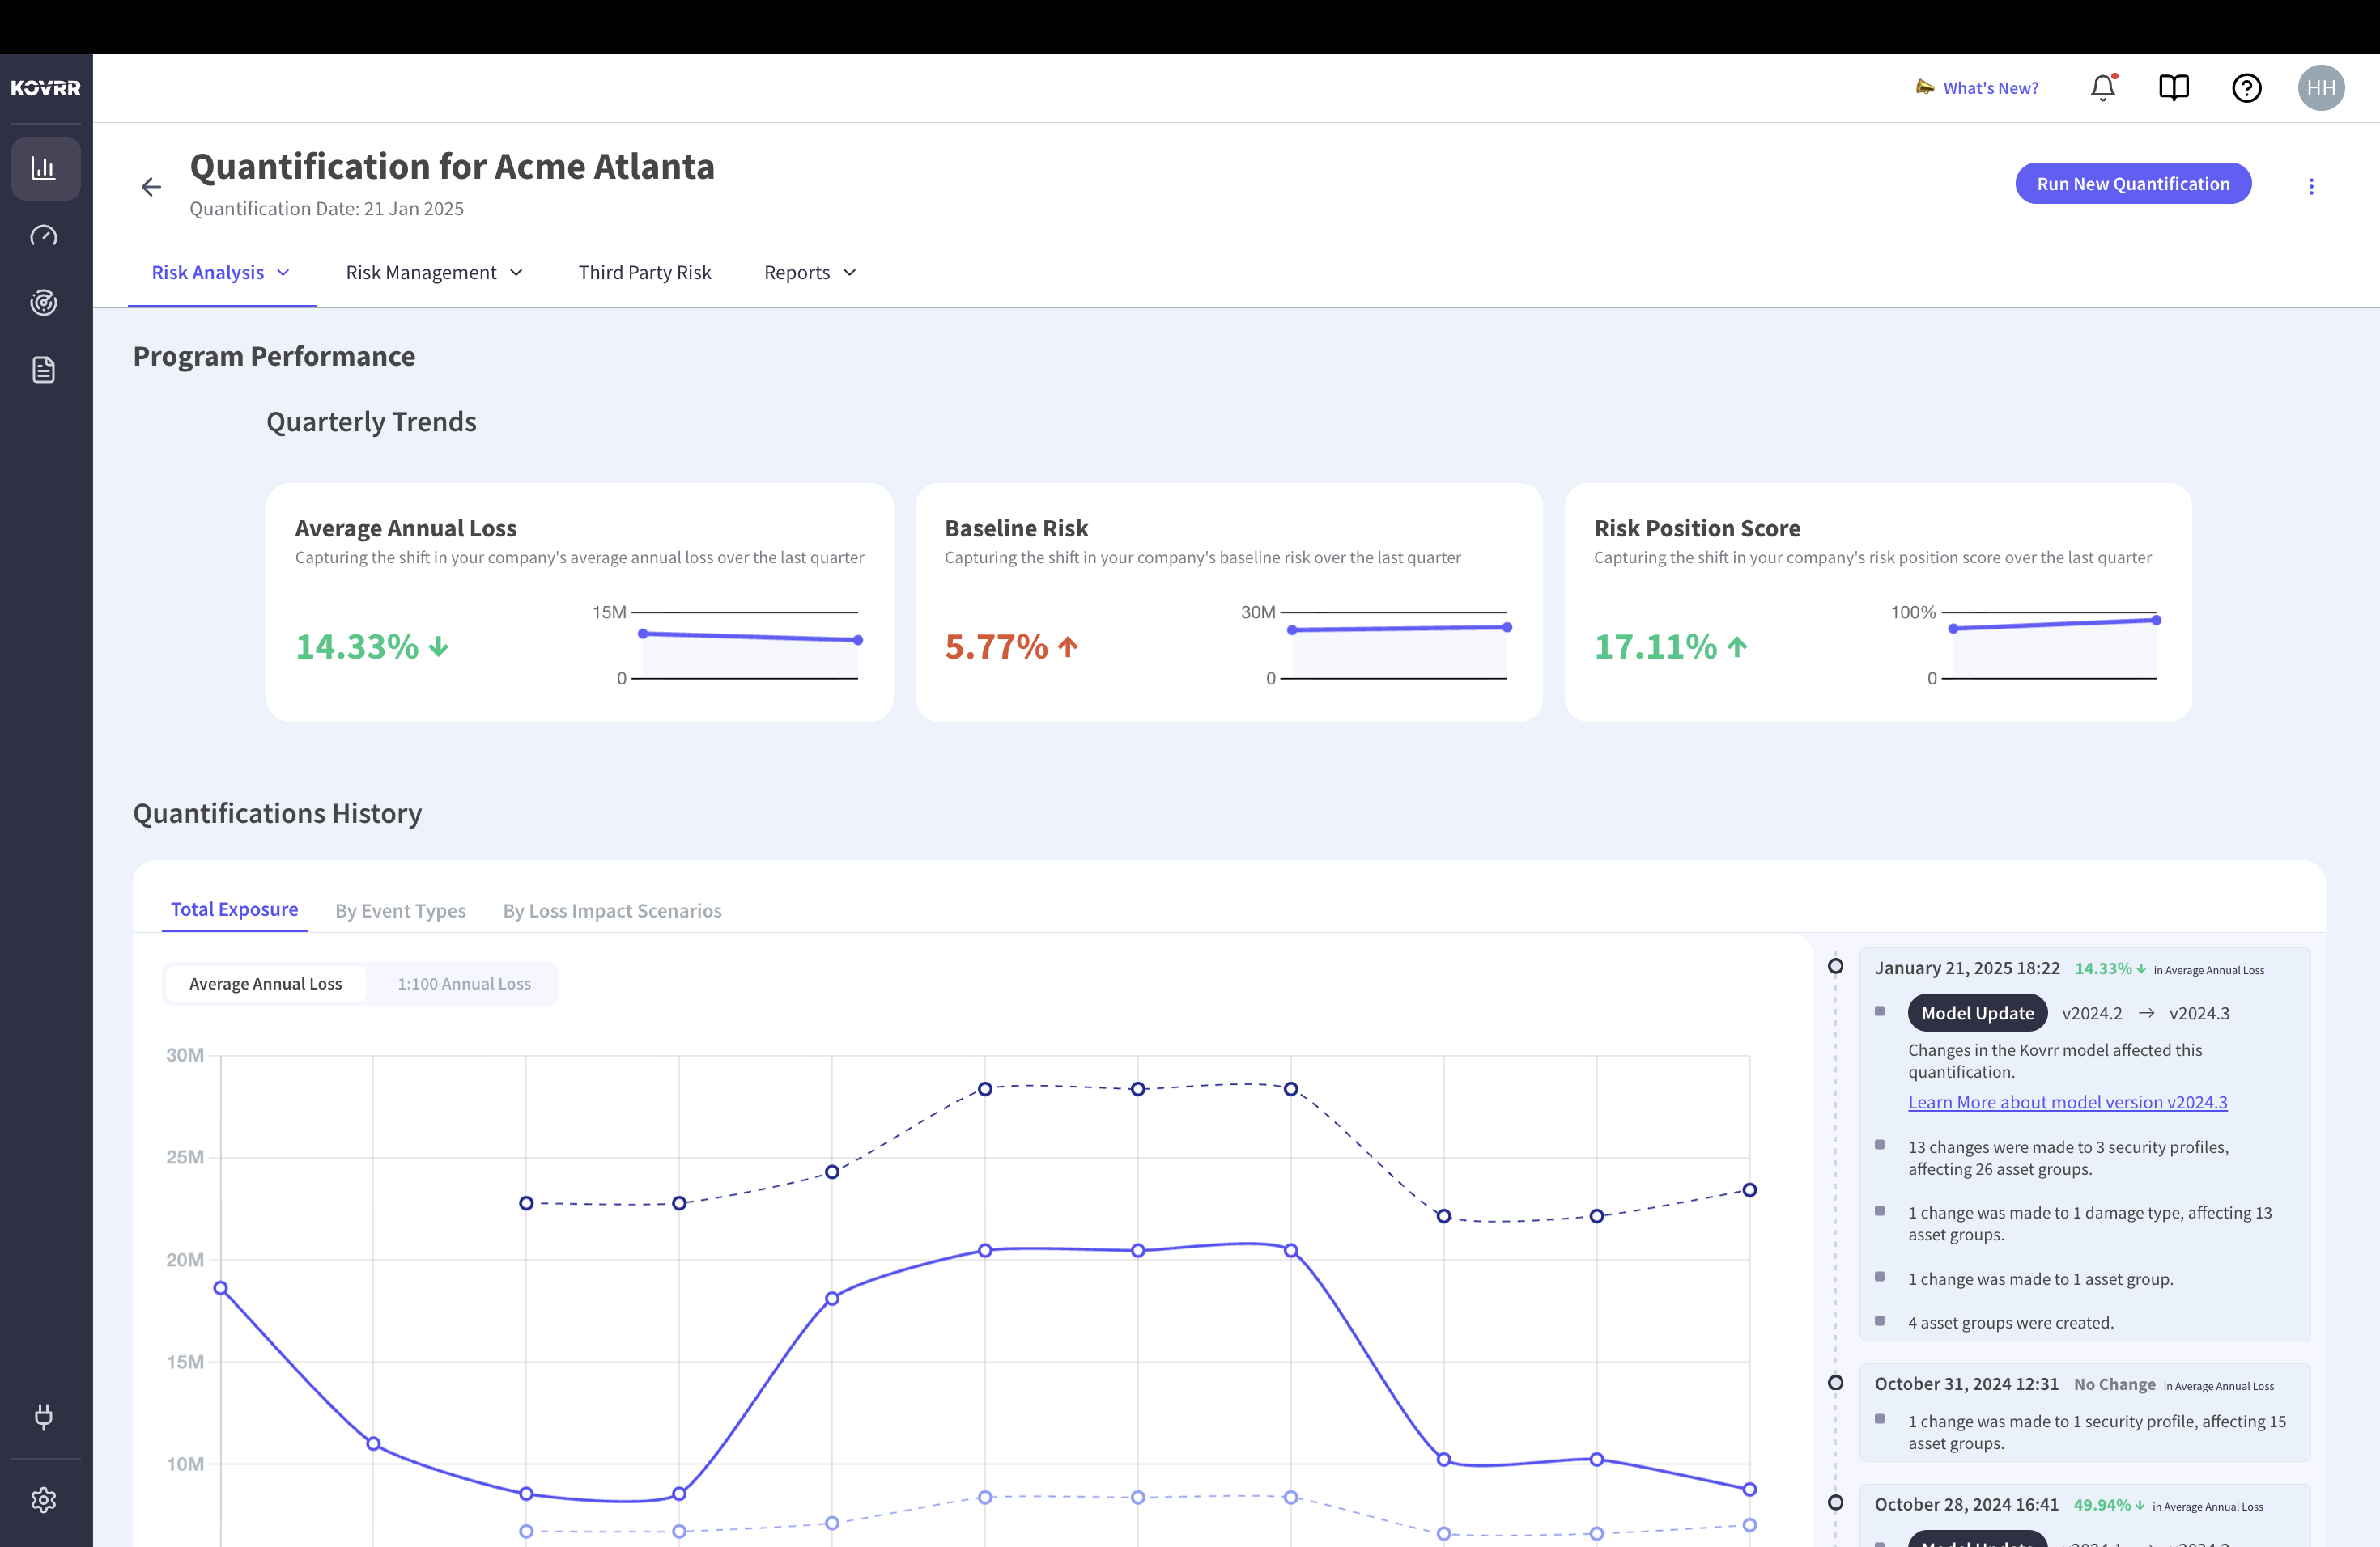Open the Third Party Risk tab
Screen dimensions: 2380x1547
coord(644,273)
